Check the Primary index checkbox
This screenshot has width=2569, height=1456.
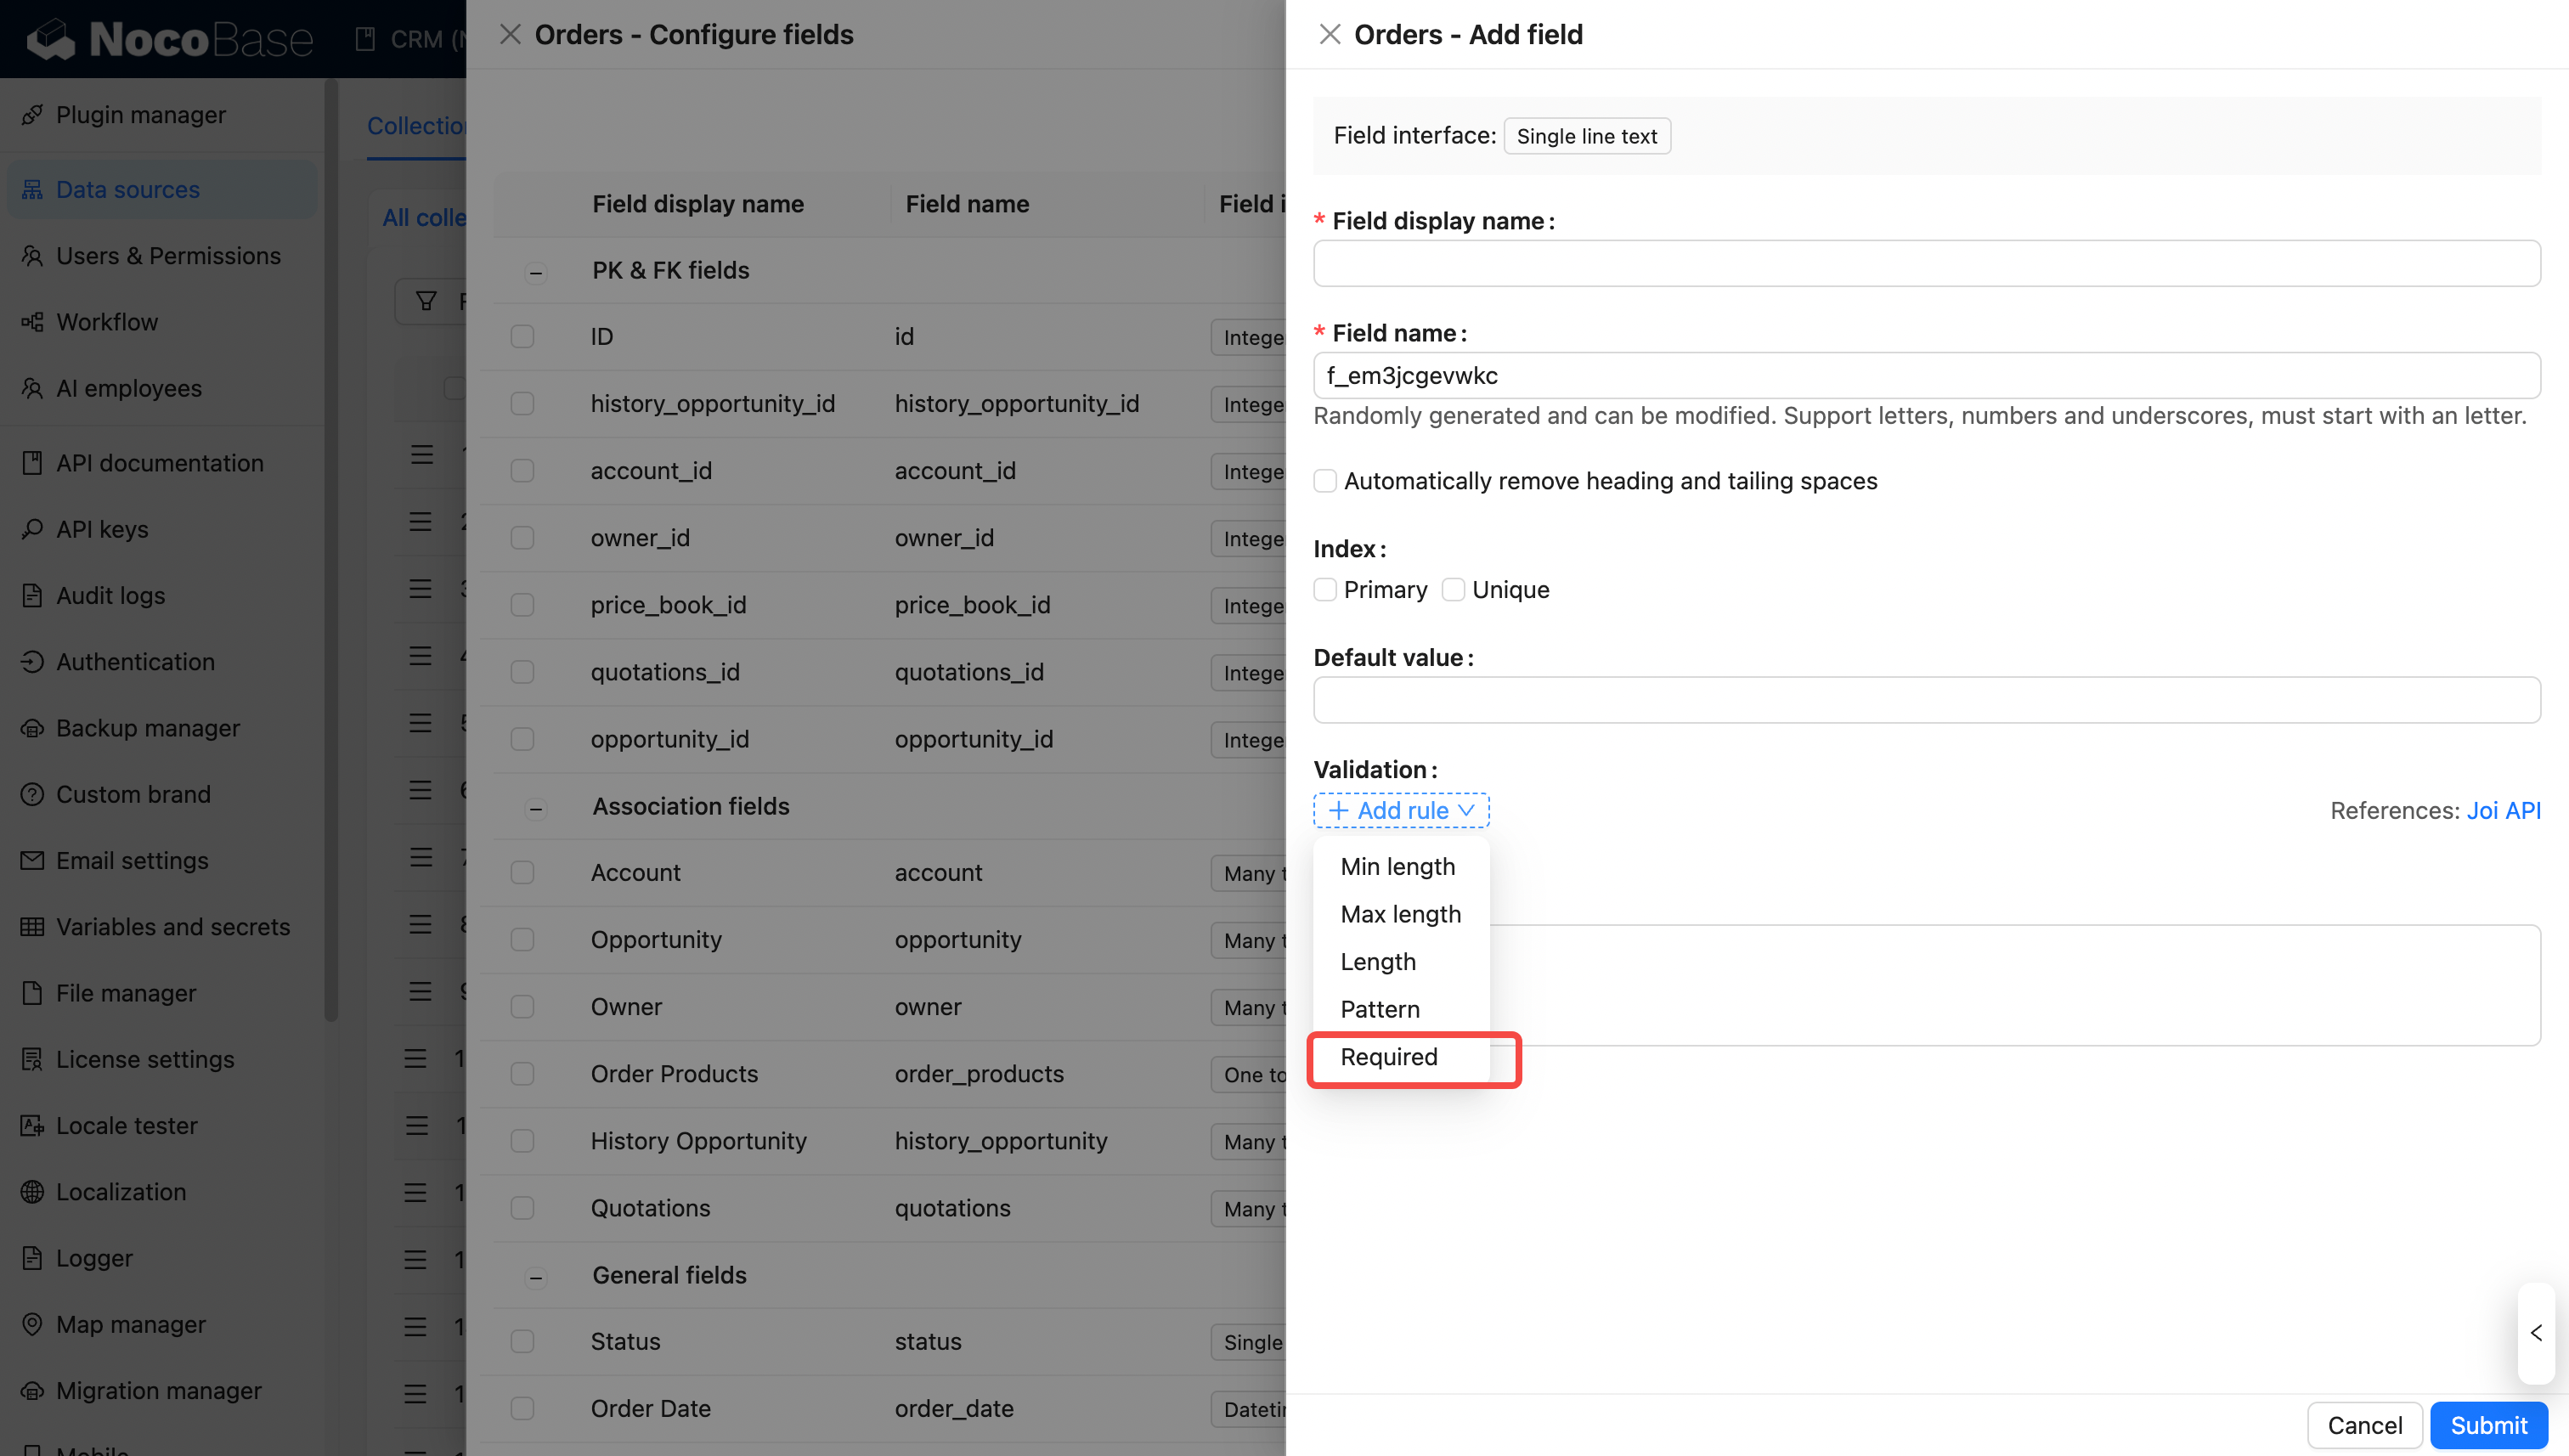point(1325,590)
